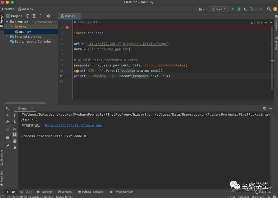The width and height of the screenshot is (278, 198).
Task: Open the Database side tool window
Action: tap(276, 23)
